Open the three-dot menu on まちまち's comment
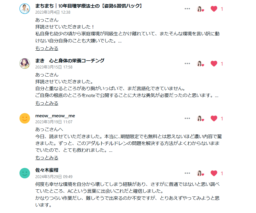The image size is (256, 213). coord(187,9)
